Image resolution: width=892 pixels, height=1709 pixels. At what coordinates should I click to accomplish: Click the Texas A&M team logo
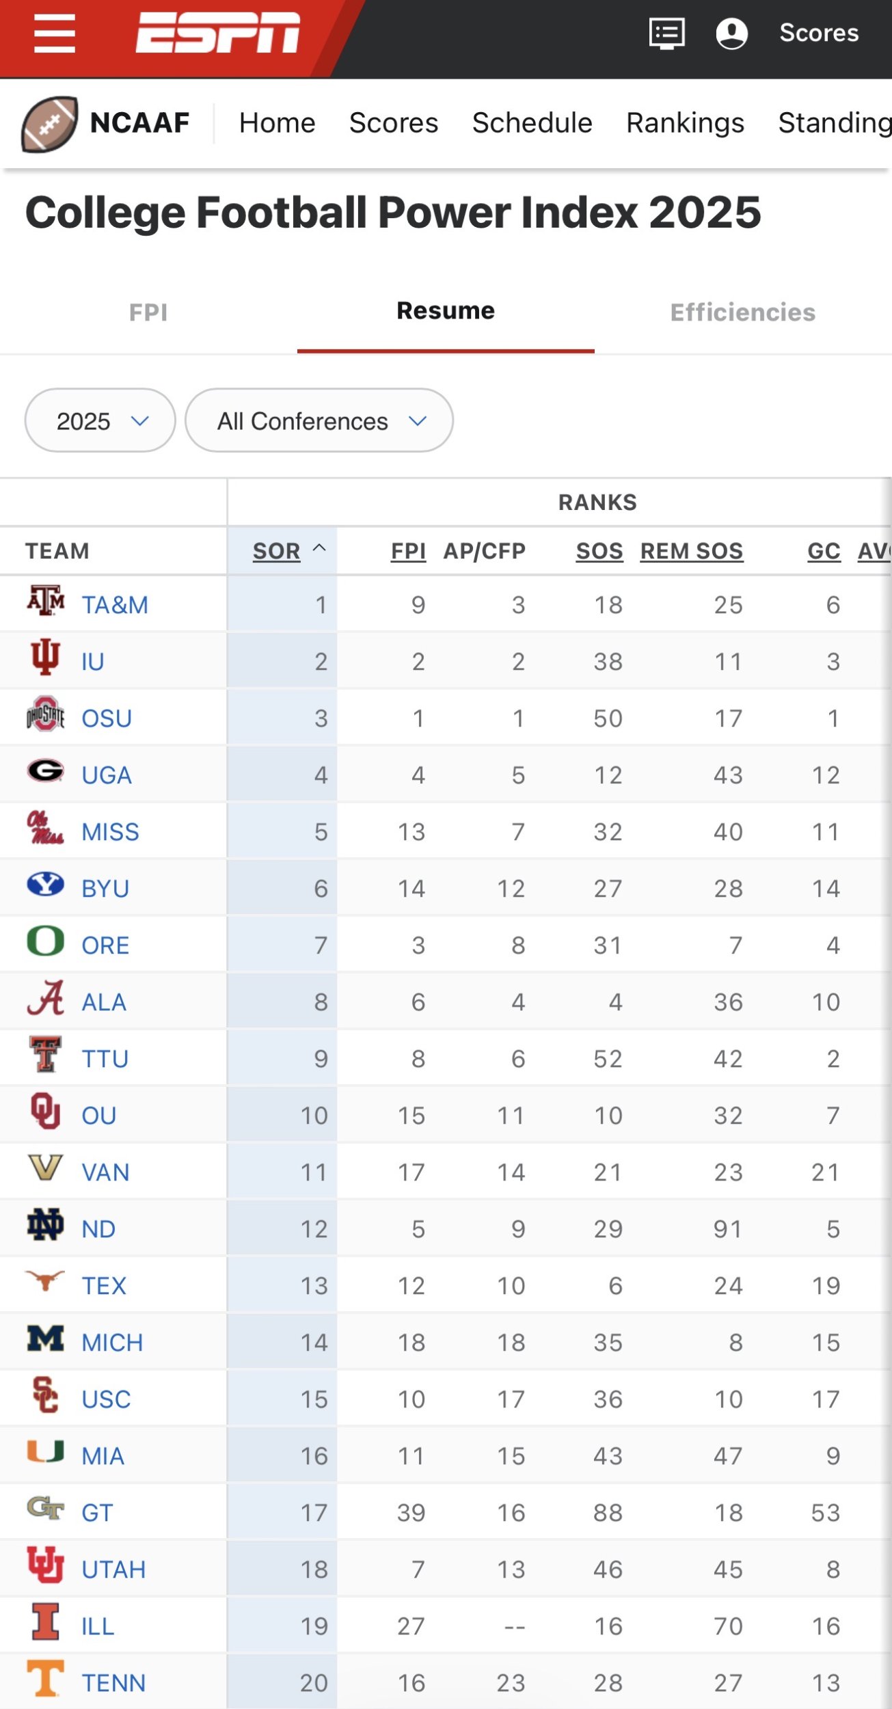[x=46, y=601]
